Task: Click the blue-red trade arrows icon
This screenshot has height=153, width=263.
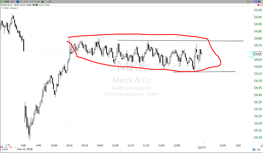Action: point(2,147)
